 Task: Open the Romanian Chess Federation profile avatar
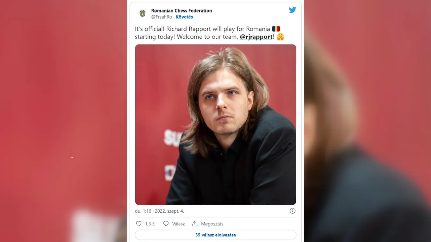pyautogui.click(x=142, y=13)
